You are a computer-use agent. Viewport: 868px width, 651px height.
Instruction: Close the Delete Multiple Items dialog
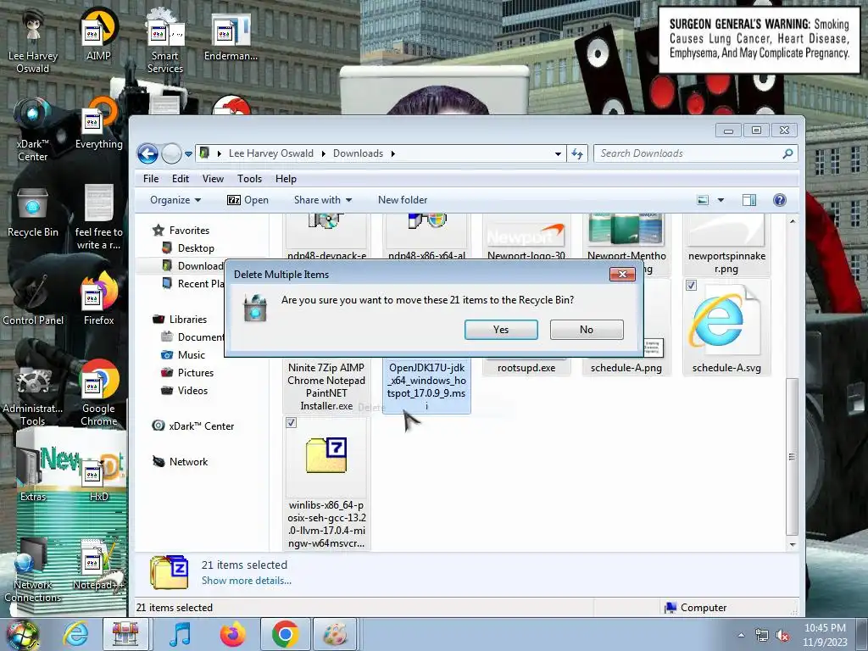click(622, 274)
